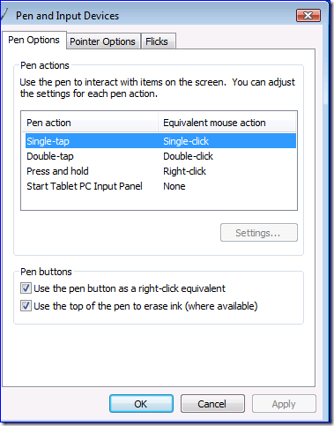Click the Pen action column header
The image size is (334, 426).
pos(90,123)
